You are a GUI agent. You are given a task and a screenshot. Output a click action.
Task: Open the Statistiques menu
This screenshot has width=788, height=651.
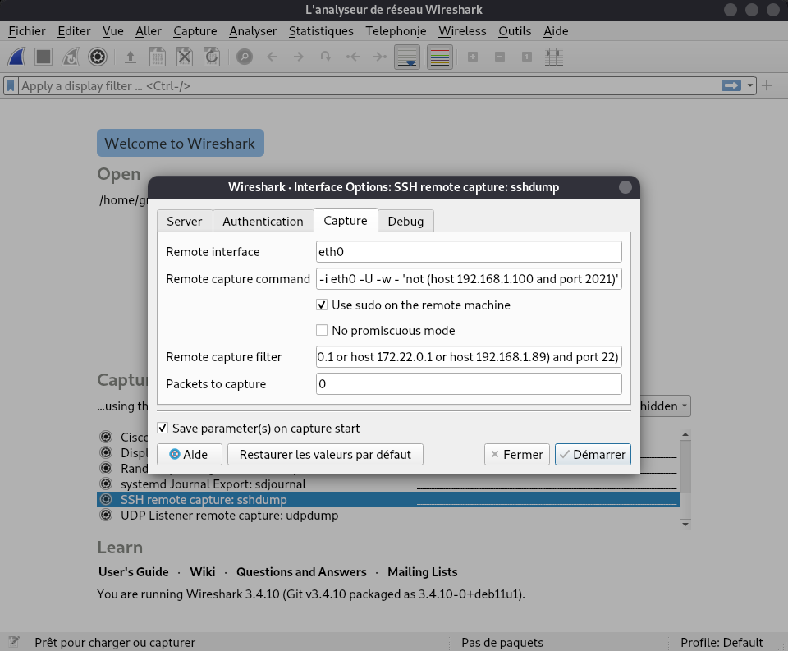pyautogui.click(x=321, y=31)
